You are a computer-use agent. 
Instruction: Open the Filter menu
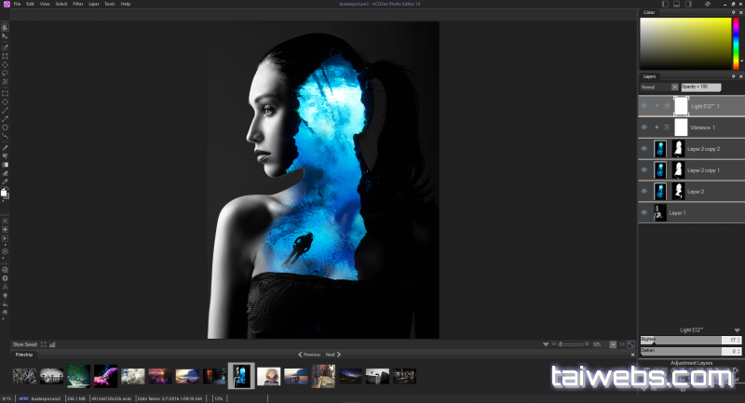(77, 4)
